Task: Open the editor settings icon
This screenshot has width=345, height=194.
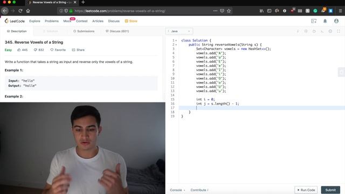Action: [x=330, y=31]
